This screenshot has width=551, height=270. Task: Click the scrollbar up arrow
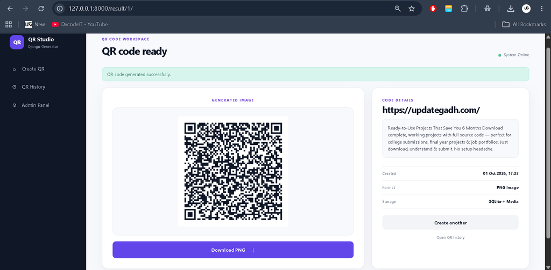[548, 37]
